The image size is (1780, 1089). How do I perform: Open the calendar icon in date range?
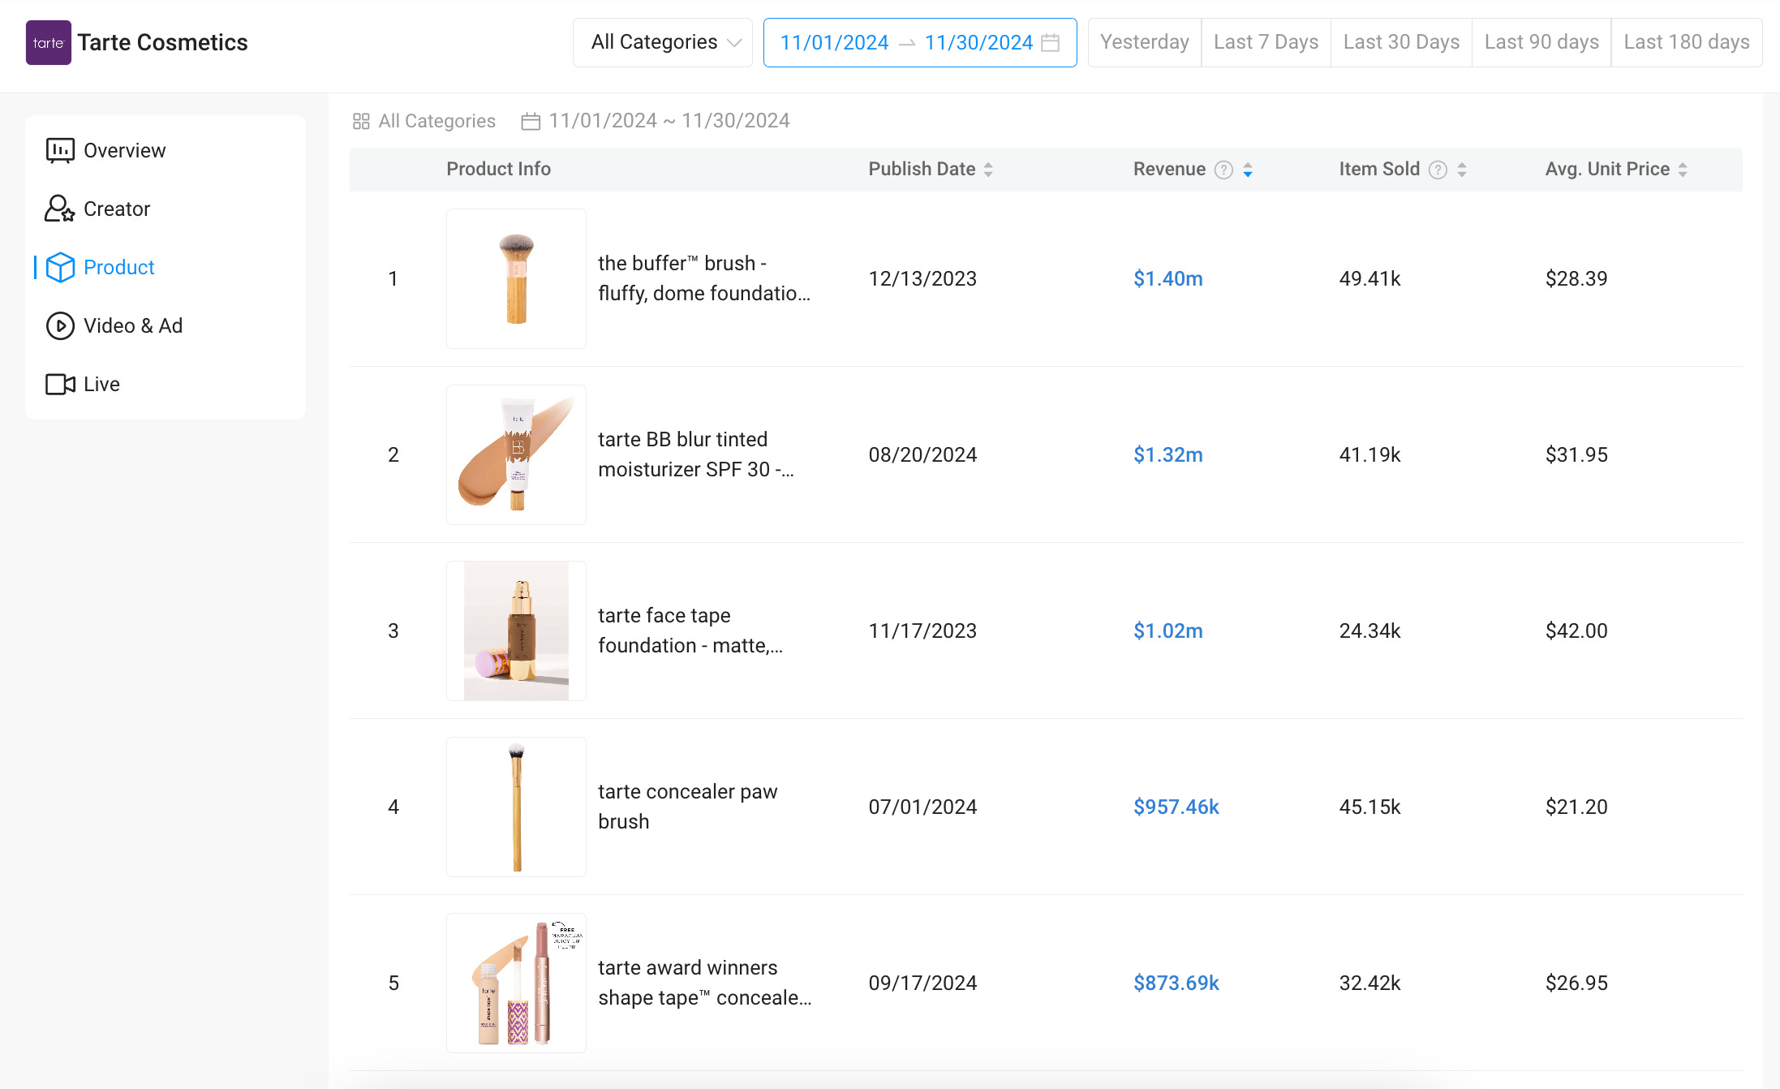[1051, 42]
